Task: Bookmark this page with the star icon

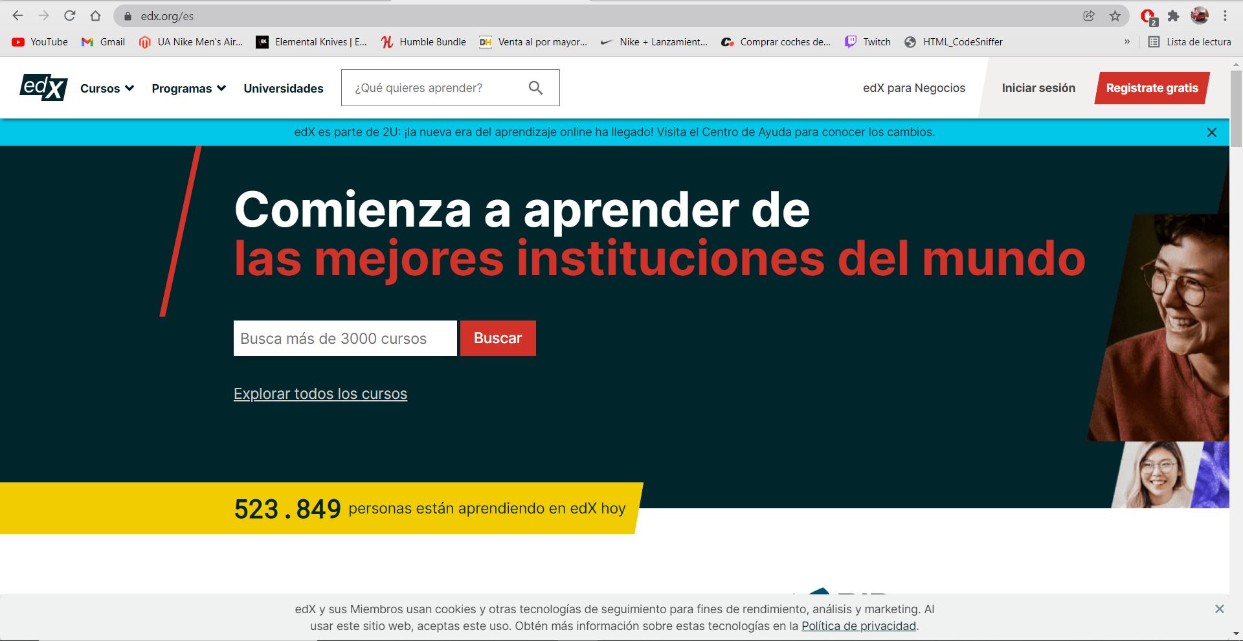Action: pyautogui.click(x=1115, y=16)
